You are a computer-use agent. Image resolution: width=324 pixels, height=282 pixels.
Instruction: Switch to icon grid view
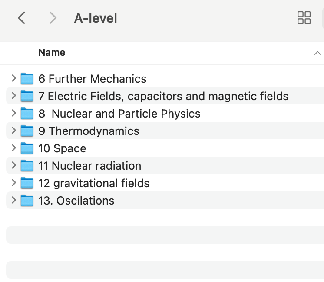pyautogui.click(x=304, y=18)
